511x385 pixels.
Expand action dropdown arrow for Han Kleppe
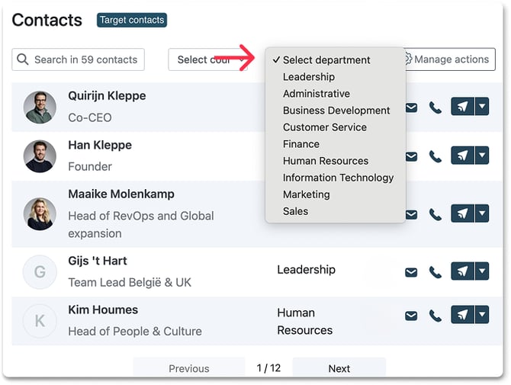coord(482,156)
